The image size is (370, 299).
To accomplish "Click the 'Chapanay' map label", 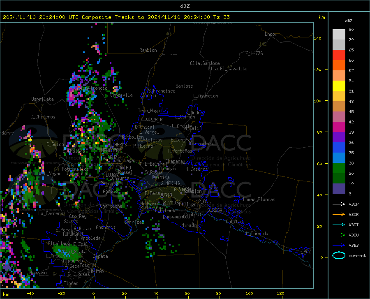I will coord(175,161).
